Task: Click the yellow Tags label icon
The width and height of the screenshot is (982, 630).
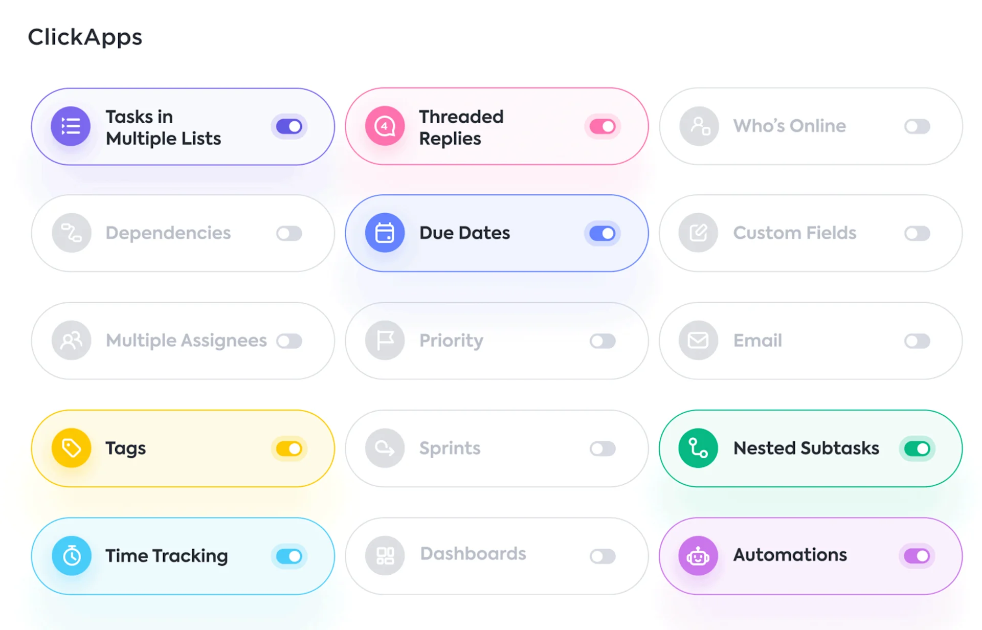Action: tap(71, 448)
